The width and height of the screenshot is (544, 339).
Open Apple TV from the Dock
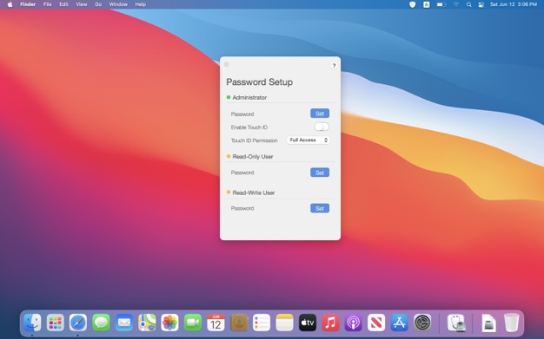[x=308, y=323]
